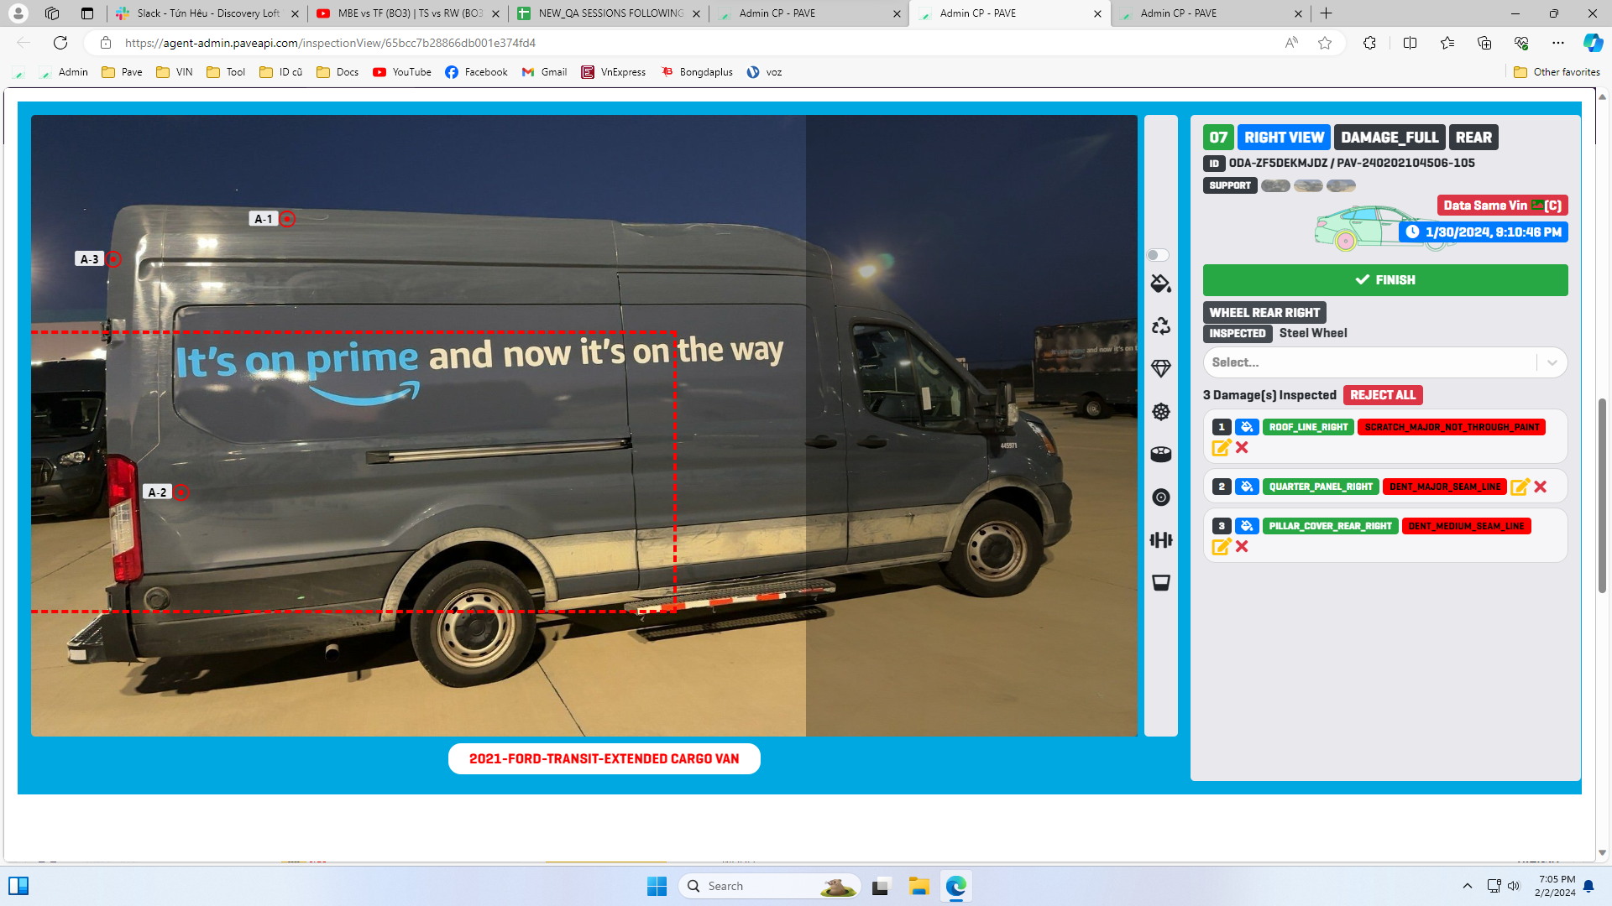
Task: Select the A-2 damage marker near taillight
Action: (181, 492)
